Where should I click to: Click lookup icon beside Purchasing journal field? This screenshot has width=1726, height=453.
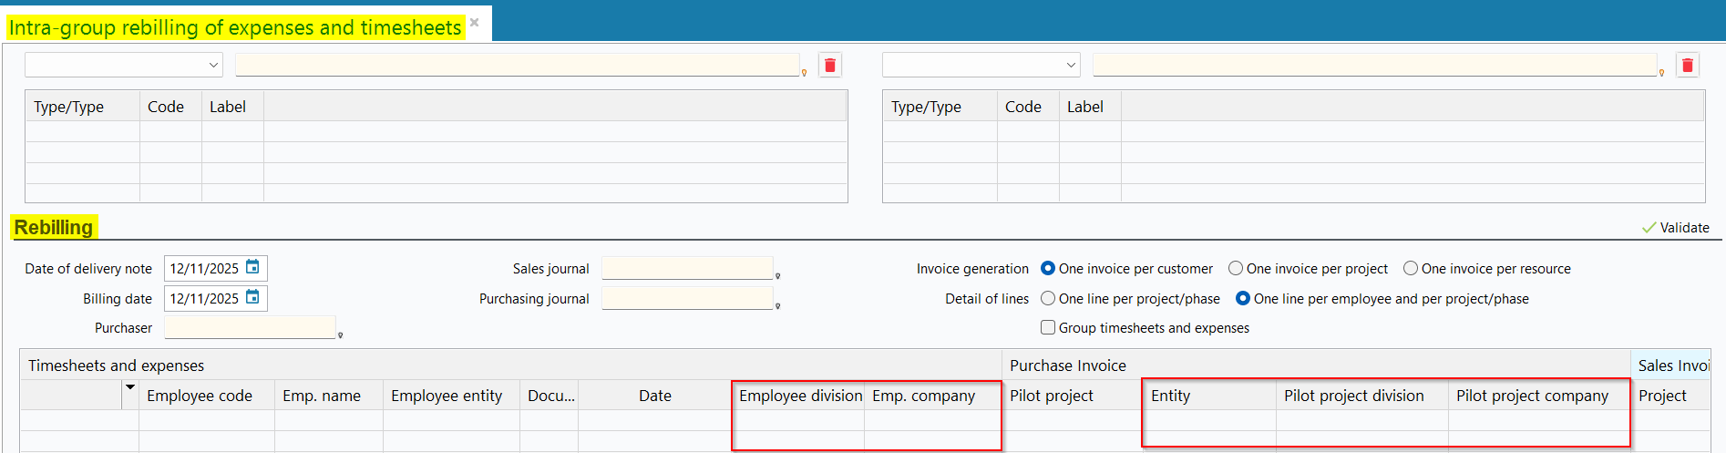(x=777, y=306)
